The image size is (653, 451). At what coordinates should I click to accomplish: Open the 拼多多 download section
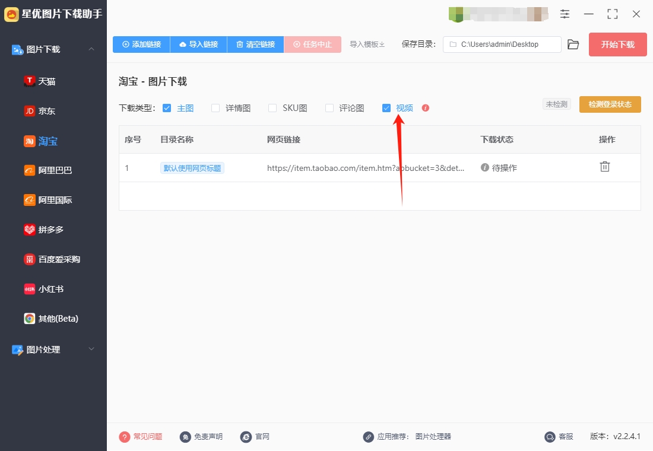[x=44, y=230]
